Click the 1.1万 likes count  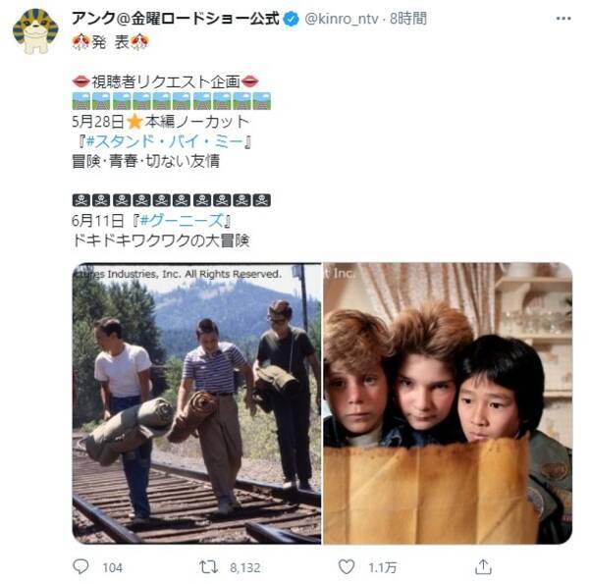pos(382,567)
